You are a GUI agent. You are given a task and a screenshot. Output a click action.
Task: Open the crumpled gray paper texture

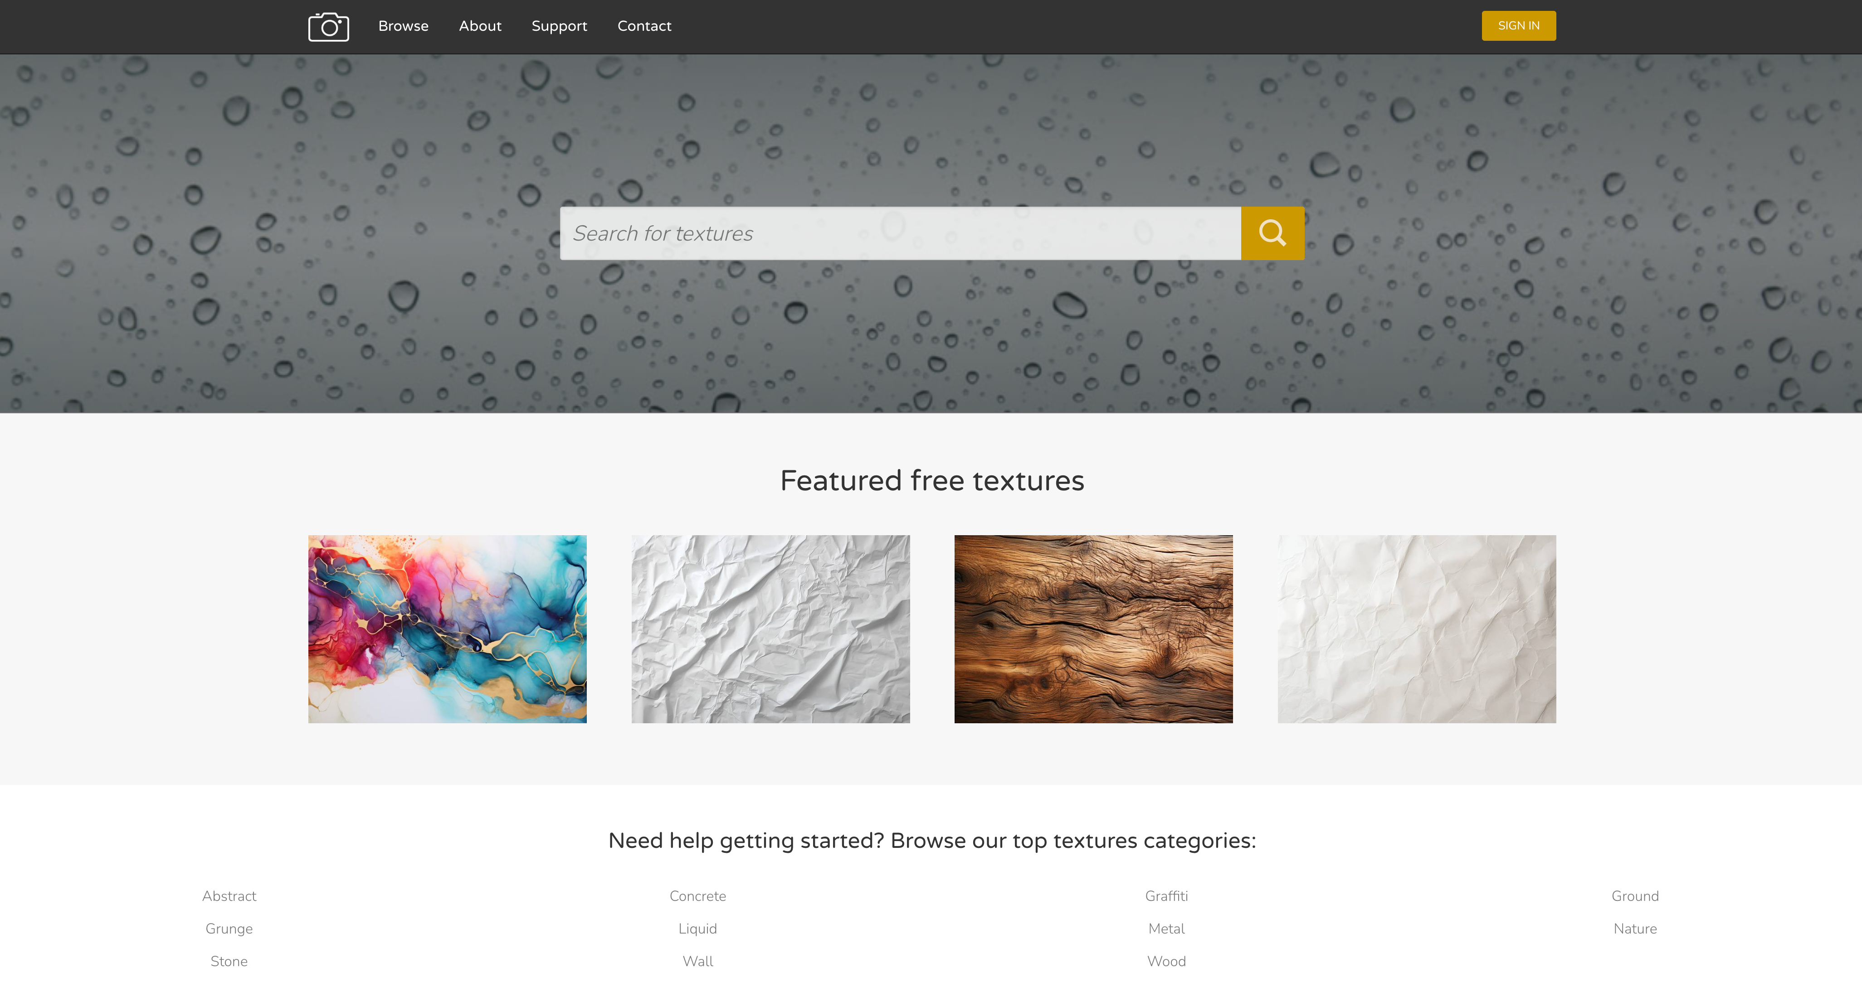tap(770, 629)
